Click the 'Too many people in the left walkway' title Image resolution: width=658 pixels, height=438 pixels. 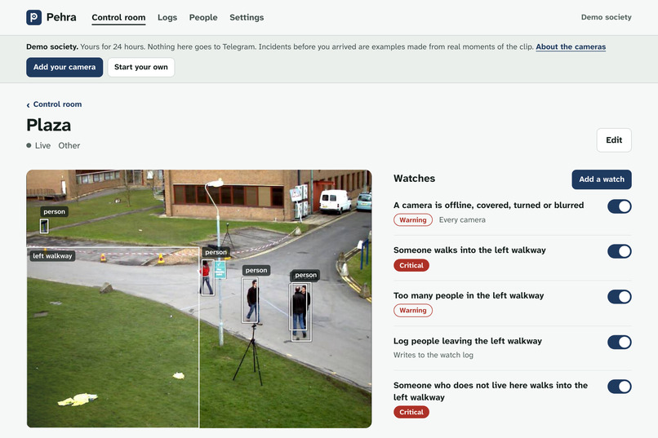pos(469,295)
